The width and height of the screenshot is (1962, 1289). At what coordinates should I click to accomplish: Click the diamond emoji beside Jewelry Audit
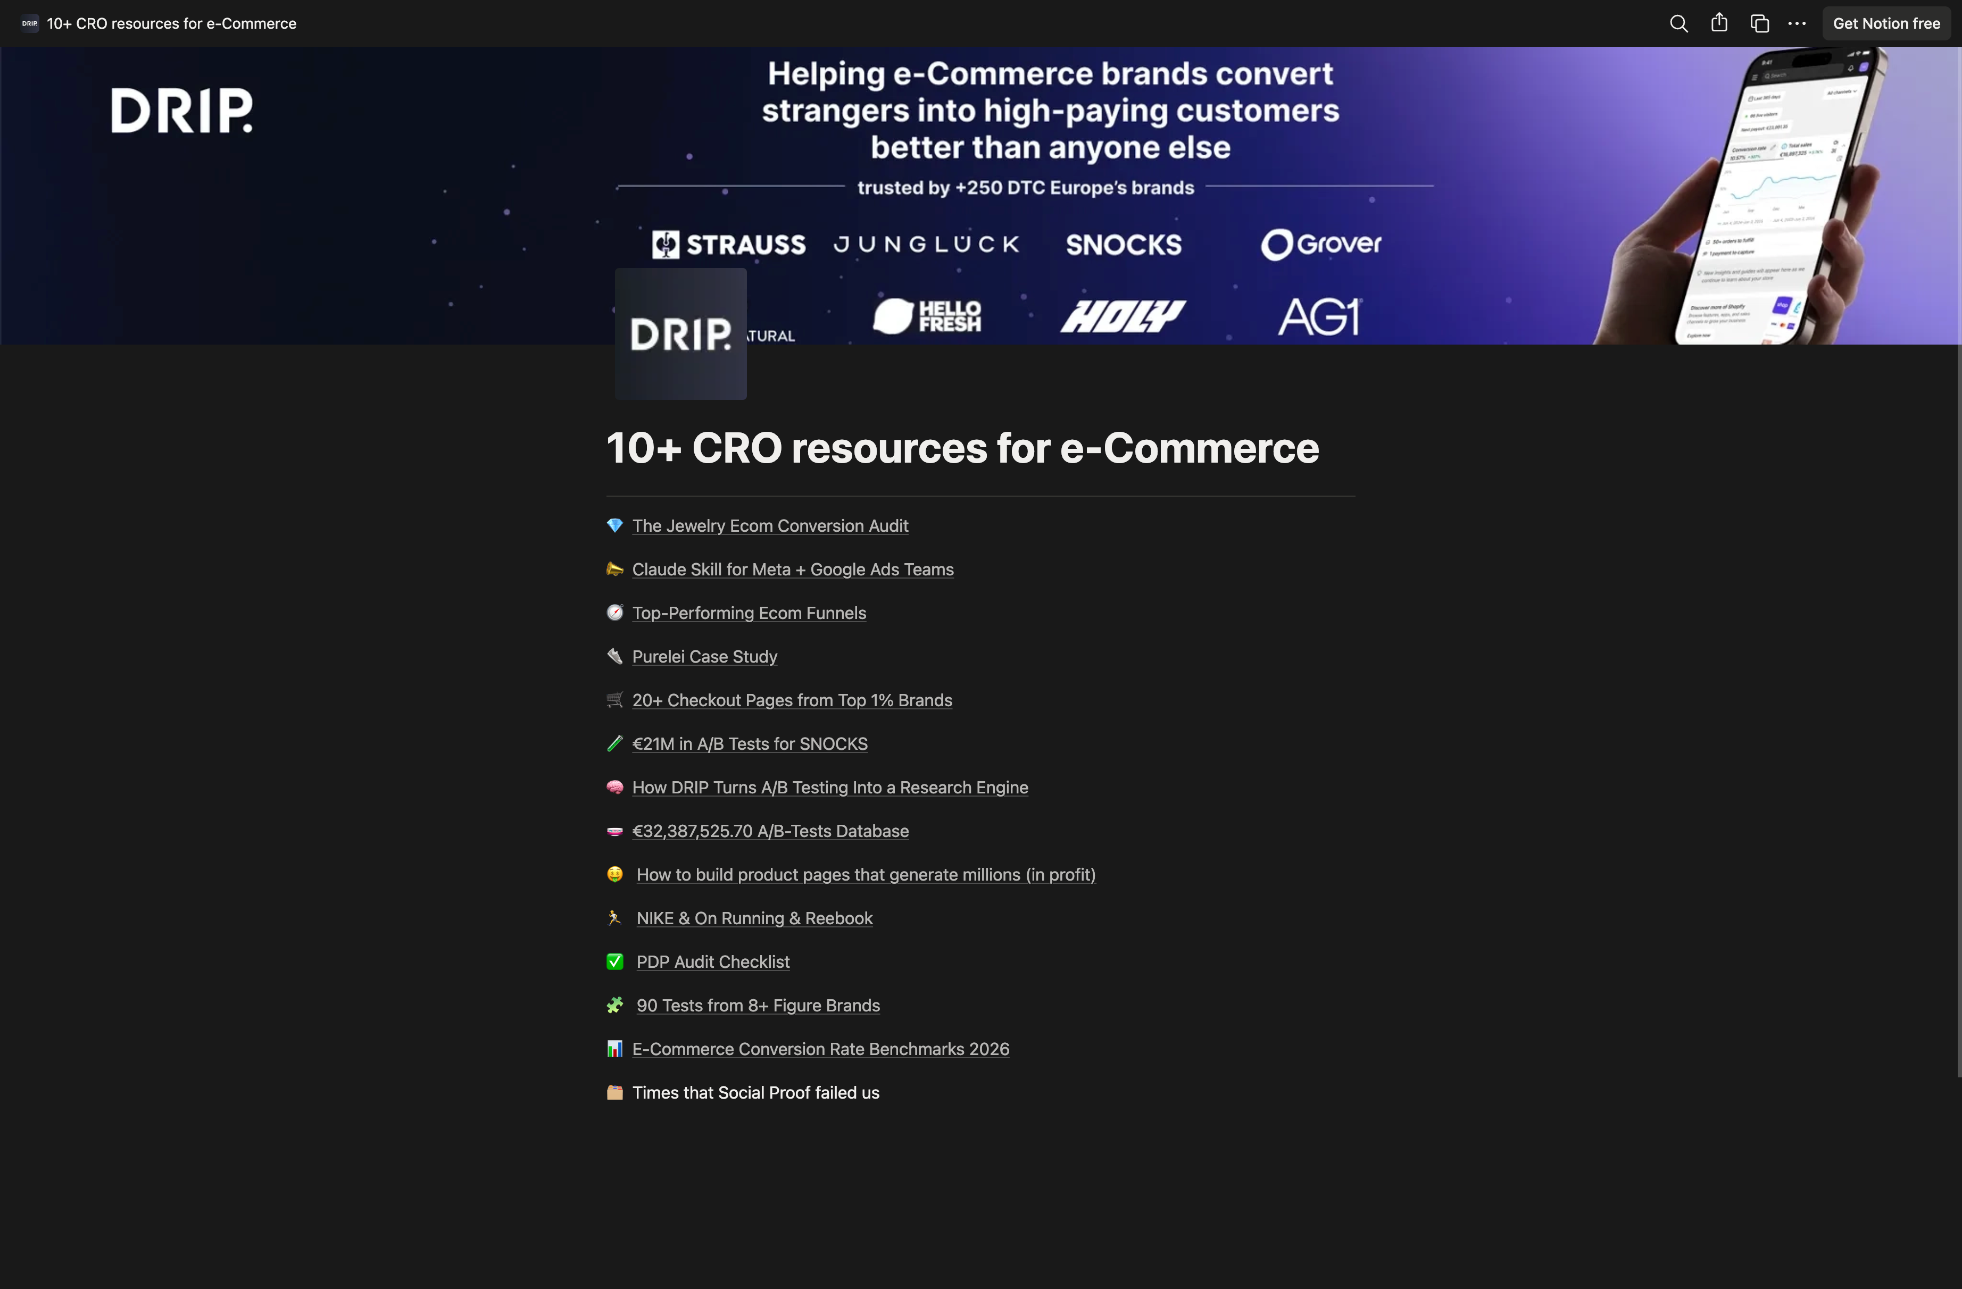pyautogui.click(x=615, y=526)
